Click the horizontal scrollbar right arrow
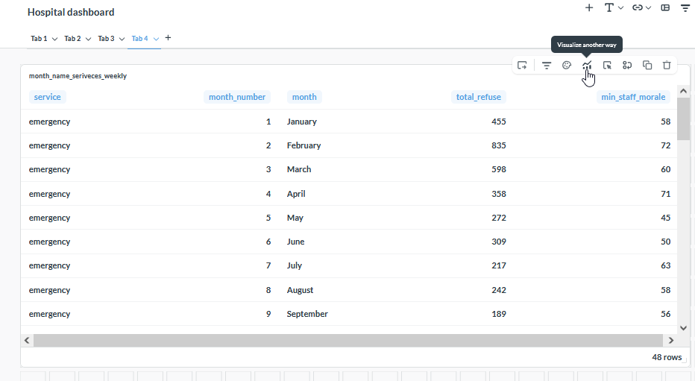This screenshot has width=695, height=381. tap(671, 340)
